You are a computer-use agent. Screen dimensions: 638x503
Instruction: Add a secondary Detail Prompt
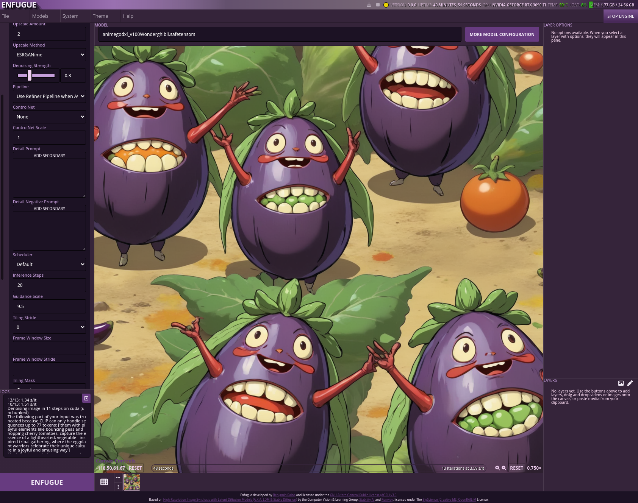tap(49, 156)
